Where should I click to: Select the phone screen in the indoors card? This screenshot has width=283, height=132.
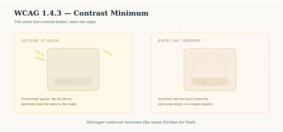click(x=210, y=69)
